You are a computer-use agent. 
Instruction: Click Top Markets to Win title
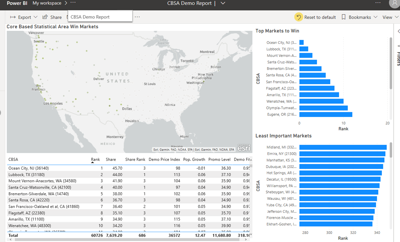click(x=277, y=31)
